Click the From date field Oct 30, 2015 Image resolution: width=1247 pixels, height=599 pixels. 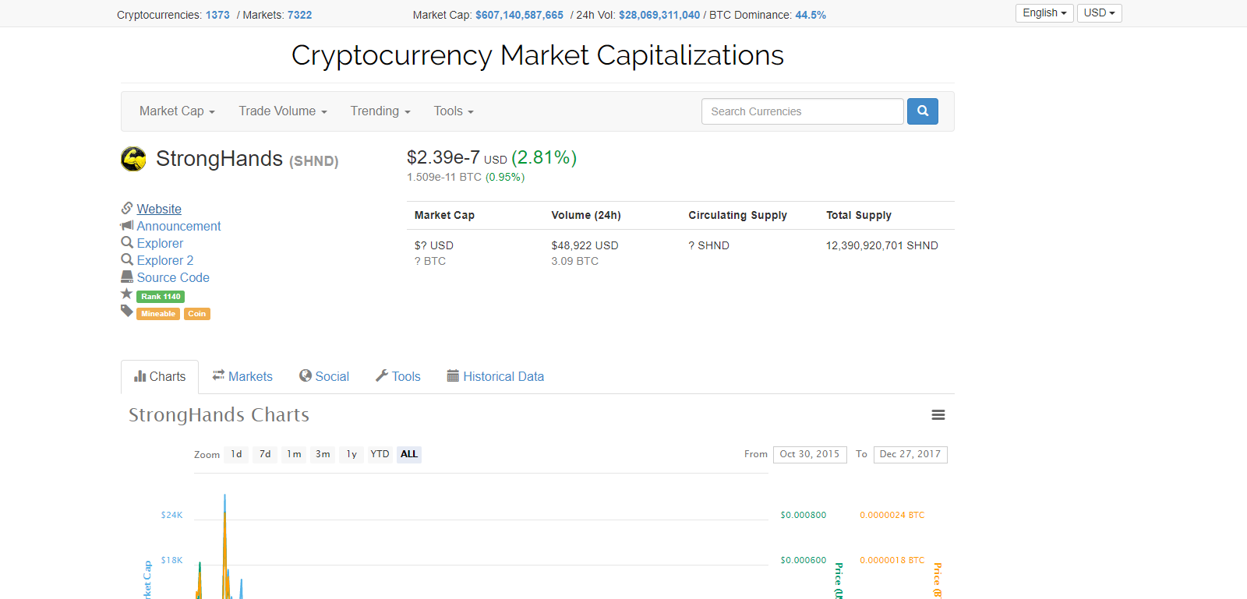click(810, 454)
